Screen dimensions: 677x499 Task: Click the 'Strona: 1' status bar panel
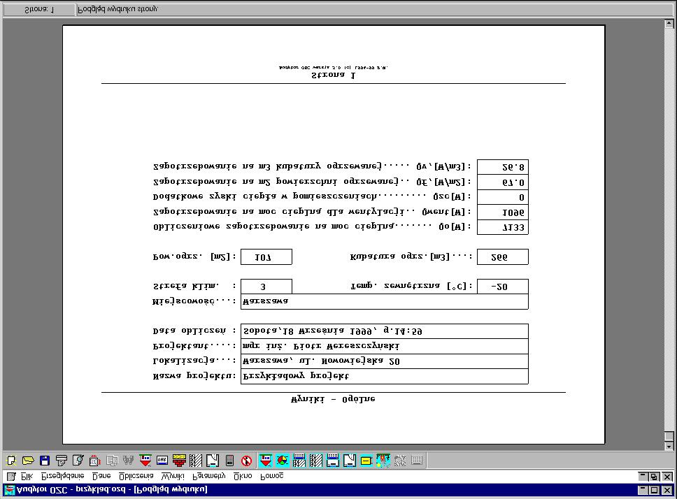click(x=39, y=10)
